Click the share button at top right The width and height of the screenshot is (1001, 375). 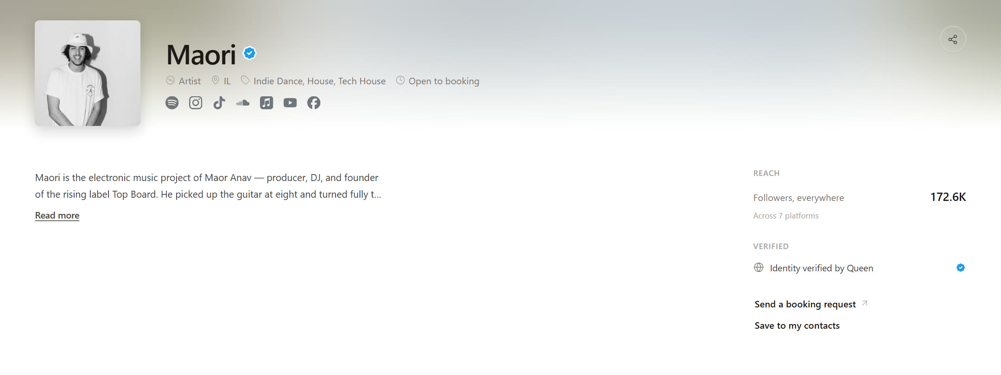click(x=953, y=39)
